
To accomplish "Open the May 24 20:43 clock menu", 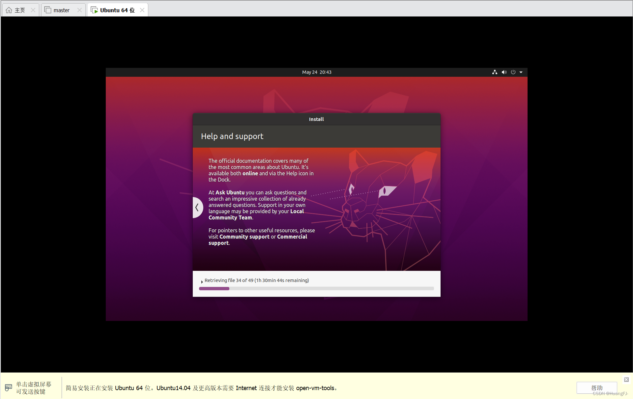I will (317, 72).
